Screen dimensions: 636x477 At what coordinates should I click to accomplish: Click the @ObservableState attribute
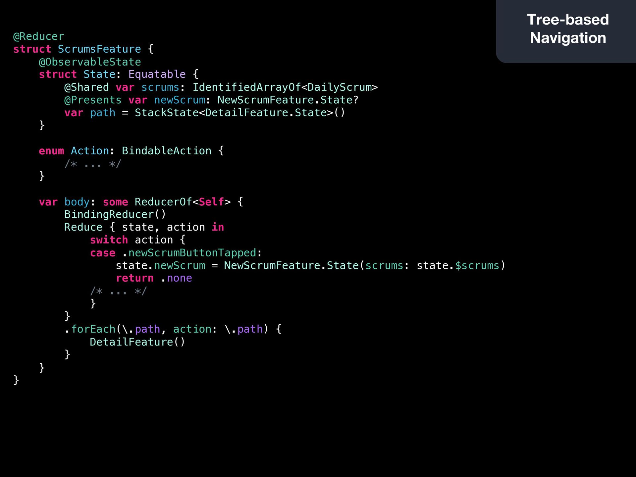pos(90,62)
